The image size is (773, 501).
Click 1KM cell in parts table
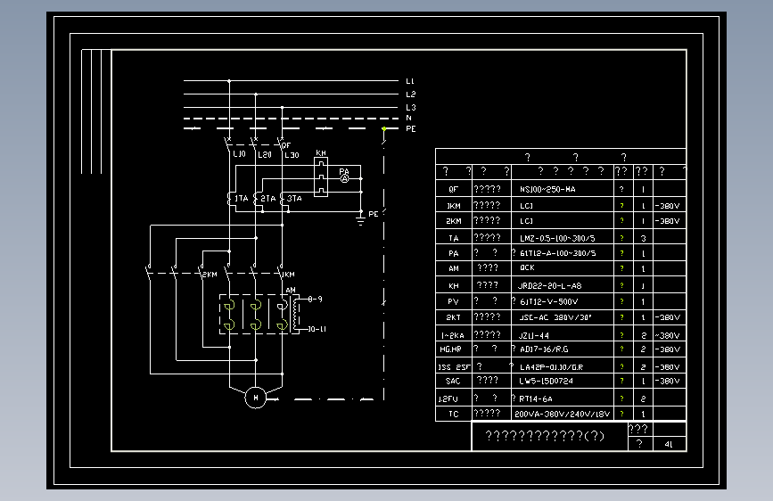(454, 206)
